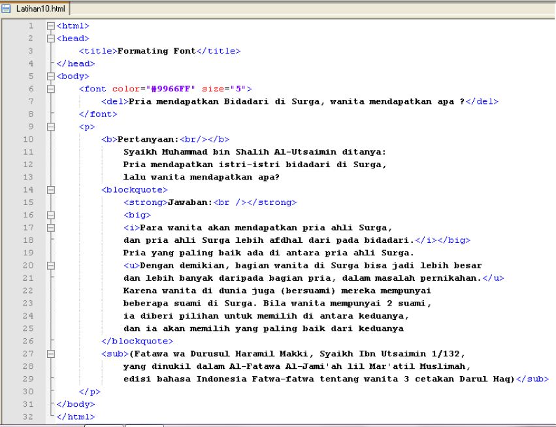
Task: Click the line "lalu wanita mendapatkan apa?"
Action: pos(201,177)
